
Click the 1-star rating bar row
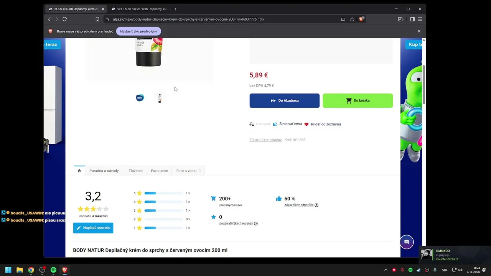coord(162,228)
